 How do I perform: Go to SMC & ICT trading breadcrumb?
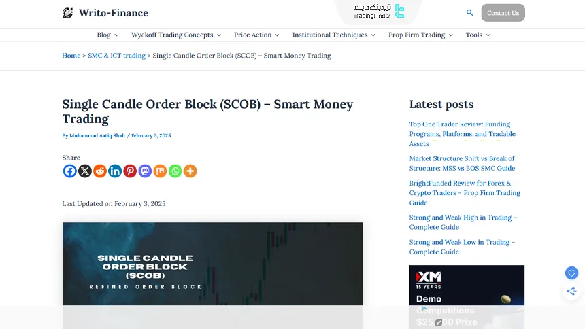point(116,56)
